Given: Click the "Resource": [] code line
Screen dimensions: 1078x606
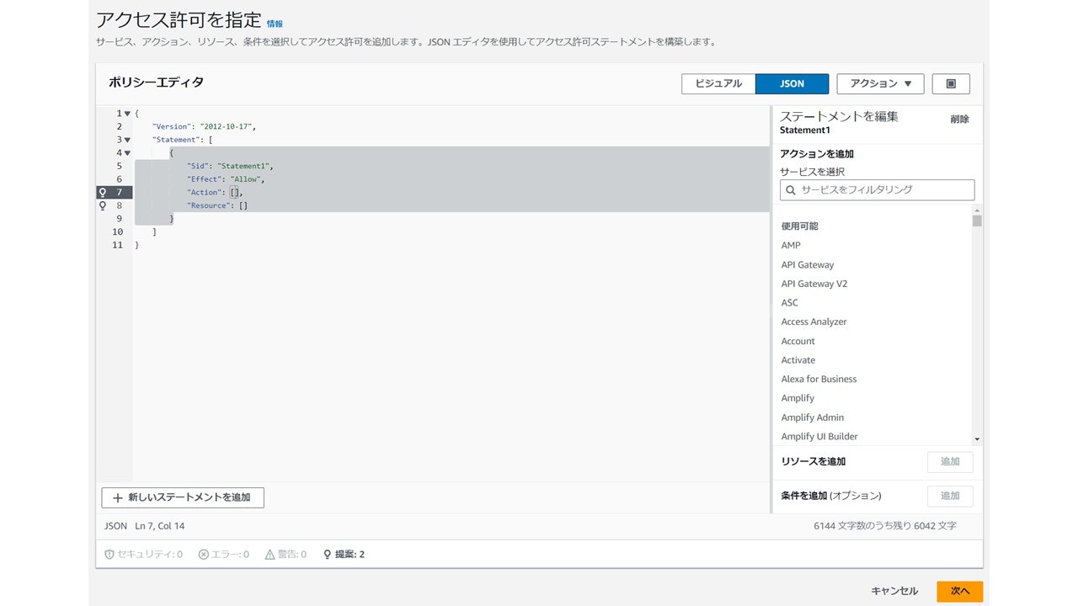Looking at the screenshot, I should [217, 205].
